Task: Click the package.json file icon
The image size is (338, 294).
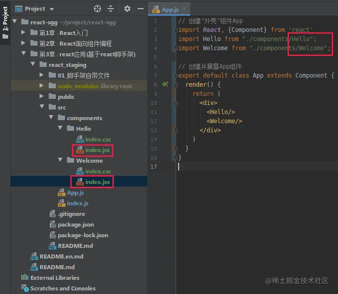Action: pyautogui.click(x=53, y=225)
